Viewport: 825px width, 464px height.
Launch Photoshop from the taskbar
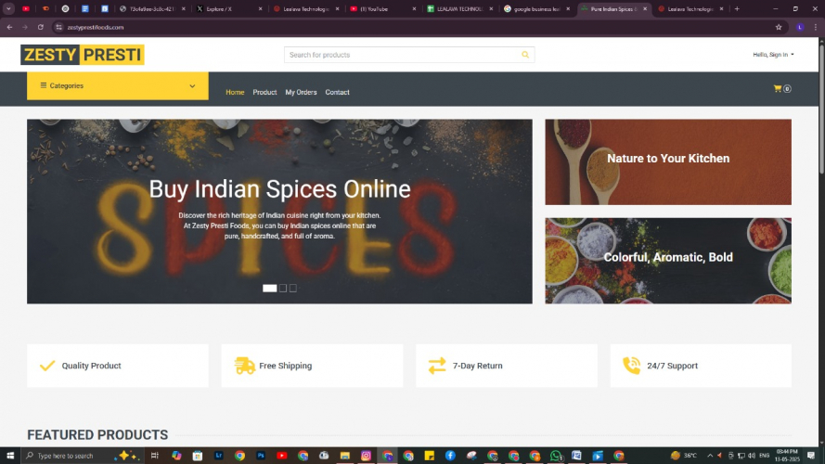pos(261,456)
